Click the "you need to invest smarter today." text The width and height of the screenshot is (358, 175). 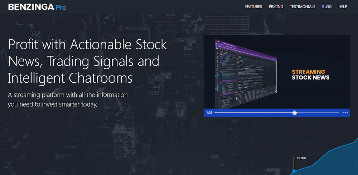[53, 105]
